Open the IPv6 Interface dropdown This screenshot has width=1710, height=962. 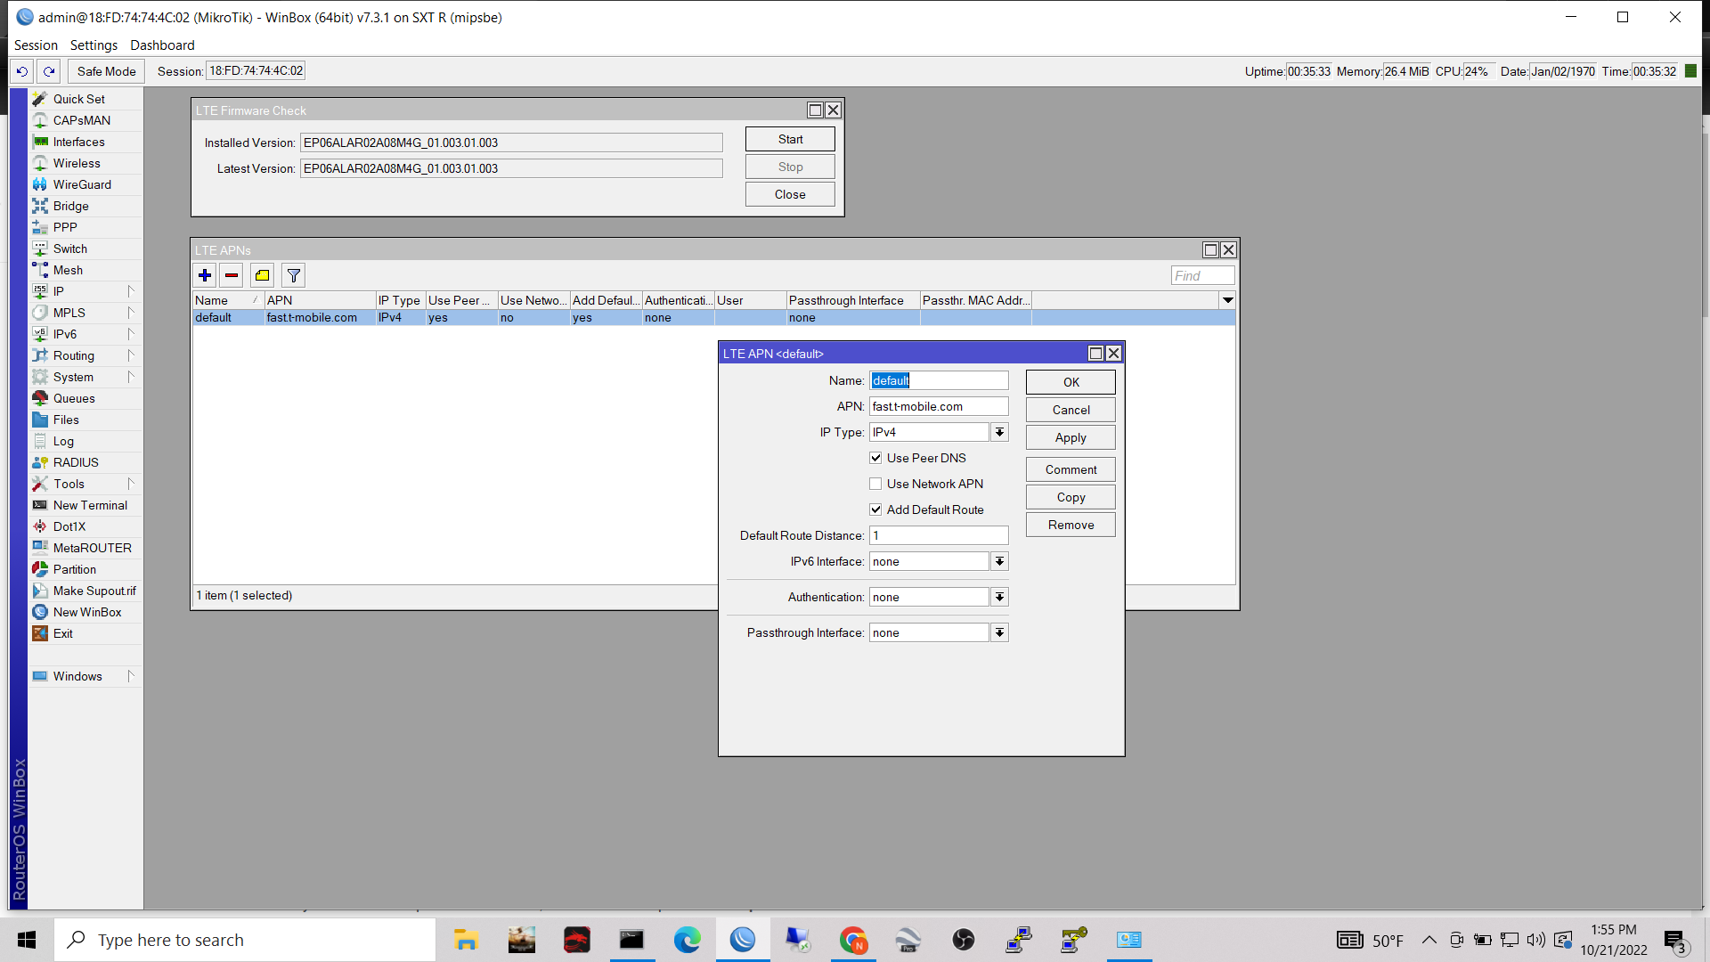point(999,561)
